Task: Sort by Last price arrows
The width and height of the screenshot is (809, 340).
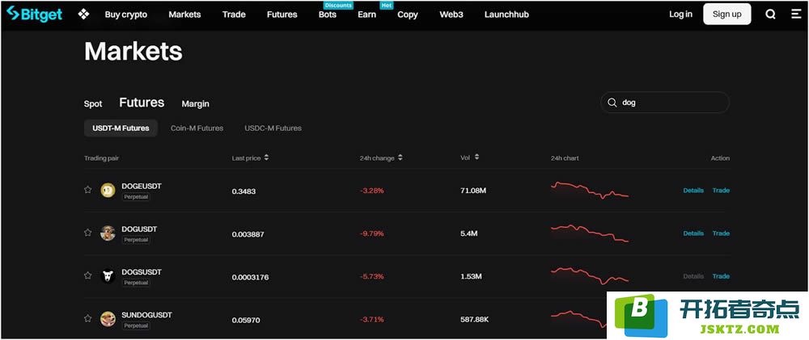Action: 266,157
